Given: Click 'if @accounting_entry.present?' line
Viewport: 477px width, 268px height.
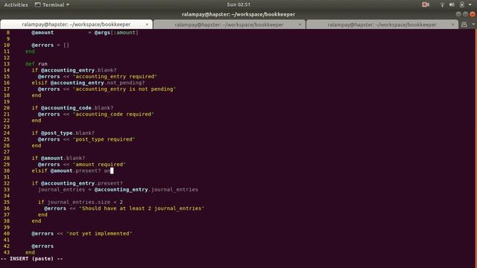Looking at the screenshot, I should pyautogui.click(x=77, y=183).
